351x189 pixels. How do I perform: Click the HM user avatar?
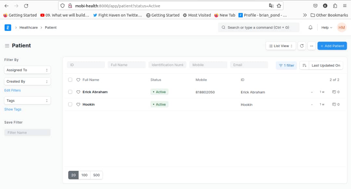[x=342, y=28]
